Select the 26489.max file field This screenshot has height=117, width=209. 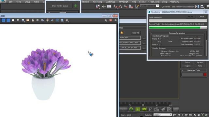tap(130, 38)
